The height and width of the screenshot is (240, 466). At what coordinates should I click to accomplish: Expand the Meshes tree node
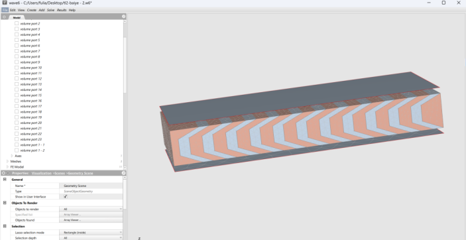tap(8, 161)
